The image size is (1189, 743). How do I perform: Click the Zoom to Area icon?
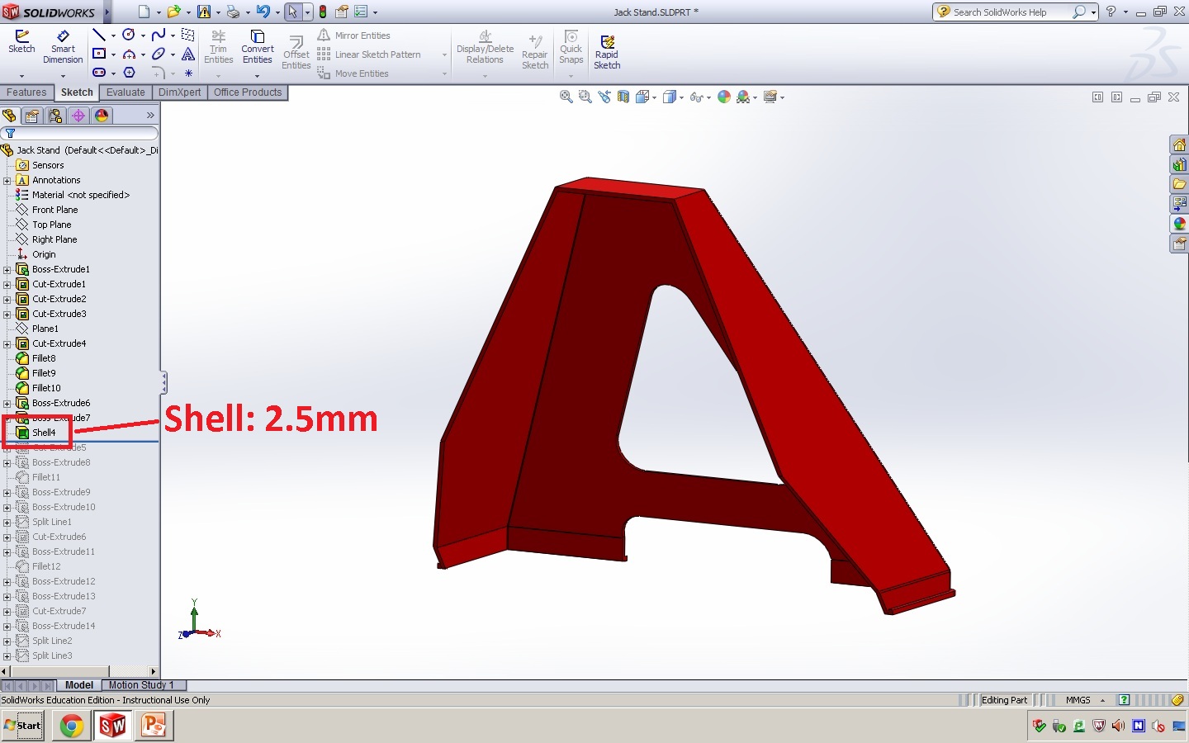[585, 97]
